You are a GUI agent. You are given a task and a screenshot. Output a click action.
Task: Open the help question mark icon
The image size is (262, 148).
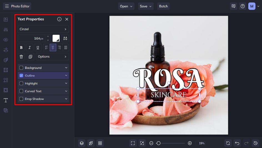(243, 6)
